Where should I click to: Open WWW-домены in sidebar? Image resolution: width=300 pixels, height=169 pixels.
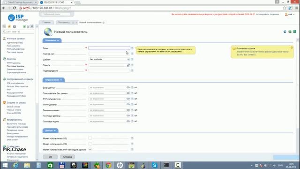point(14,63)
